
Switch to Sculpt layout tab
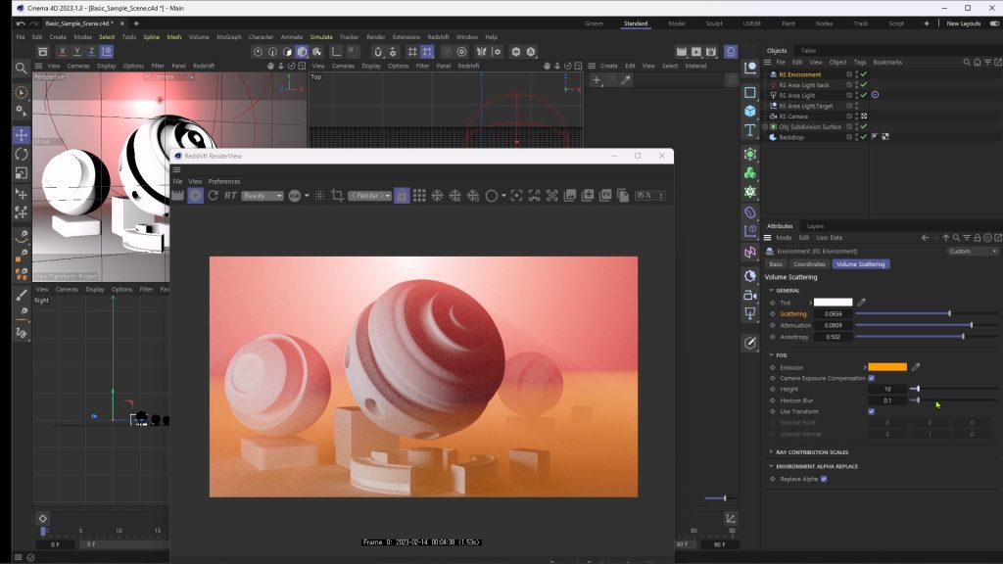(x=714, y=23)
